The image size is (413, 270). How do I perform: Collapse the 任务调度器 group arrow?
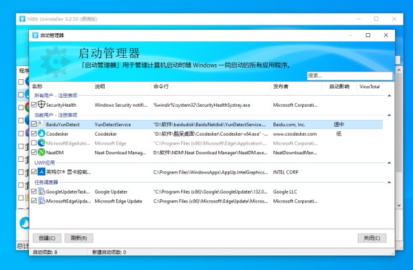[x=389, y=183]
